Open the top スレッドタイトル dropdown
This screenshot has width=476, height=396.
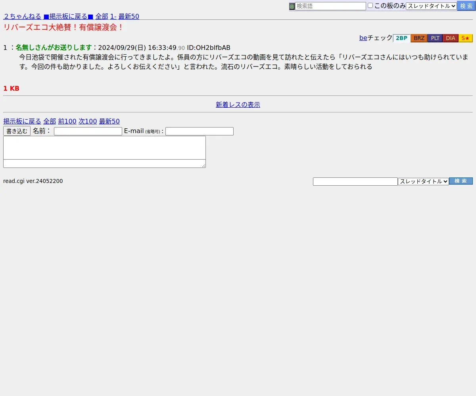[x=431, y=6]
